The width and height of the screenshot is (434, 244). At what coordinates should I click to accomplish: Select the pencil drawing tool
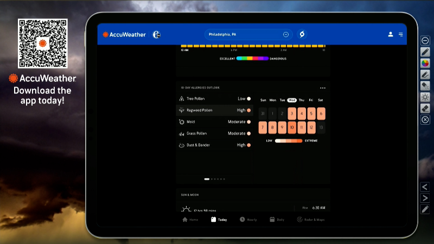pyautogui.click(x=425, y=52)
